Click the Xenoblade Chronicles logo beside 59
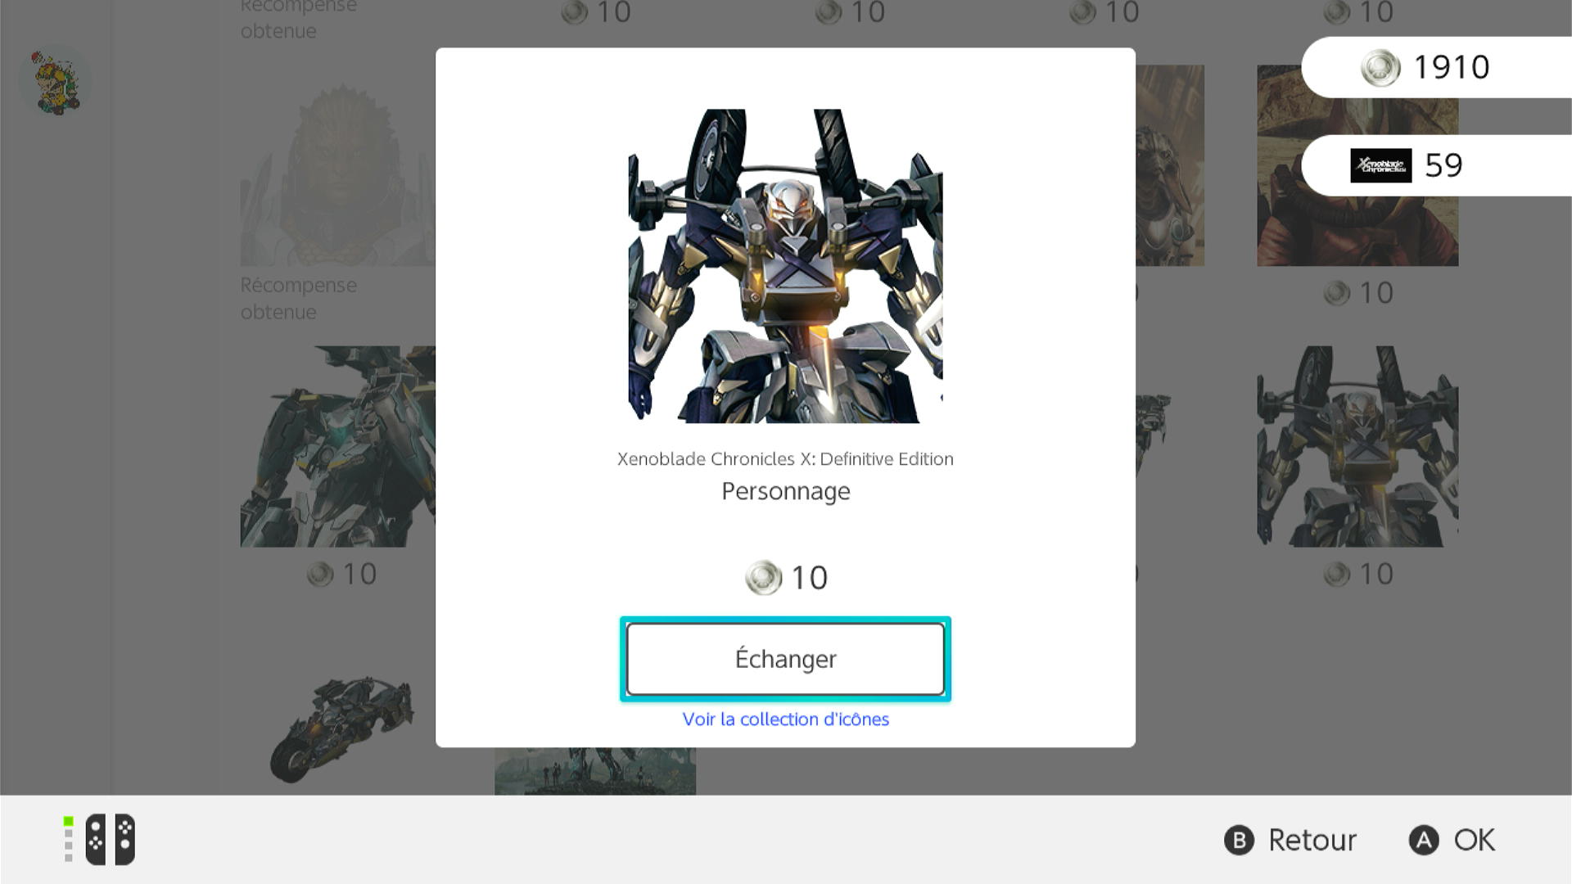1572x884 pixels. click(1380, 165)
